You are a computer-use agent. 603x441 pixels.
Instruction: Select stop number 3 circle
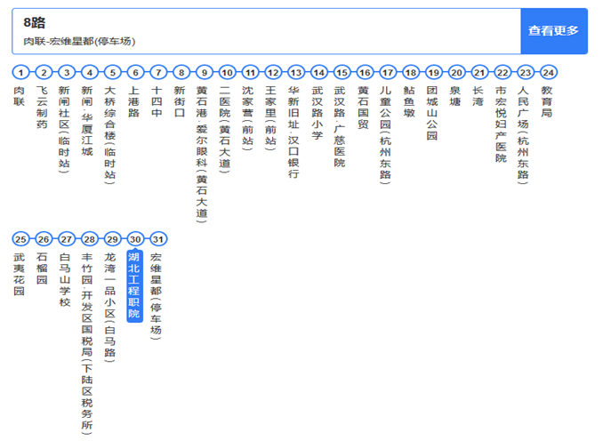67,72
